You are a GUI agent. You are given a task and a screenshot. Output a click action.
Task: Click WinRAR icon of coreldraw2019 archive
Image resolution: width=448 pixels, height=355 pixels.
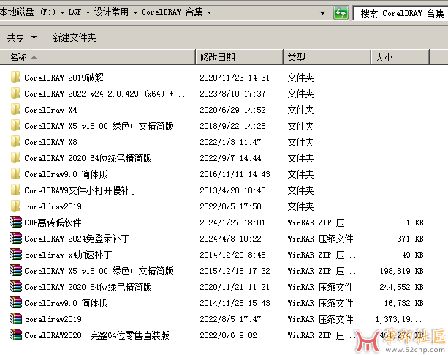[x=16, y=318]
